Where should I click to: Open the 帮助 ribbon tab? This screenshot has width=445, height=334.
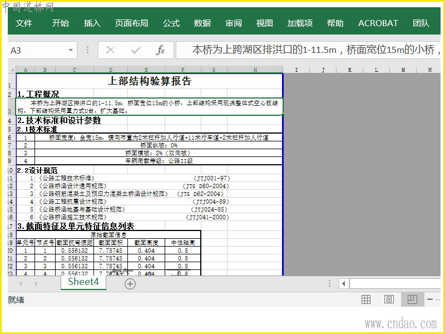point(335,23)
